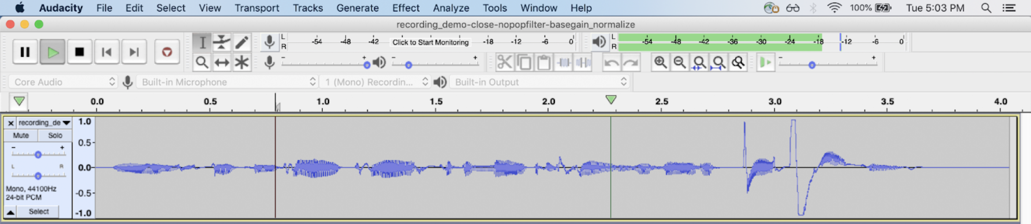Adjust the track gain slider
1031x224 pixels.
[38, 155]
